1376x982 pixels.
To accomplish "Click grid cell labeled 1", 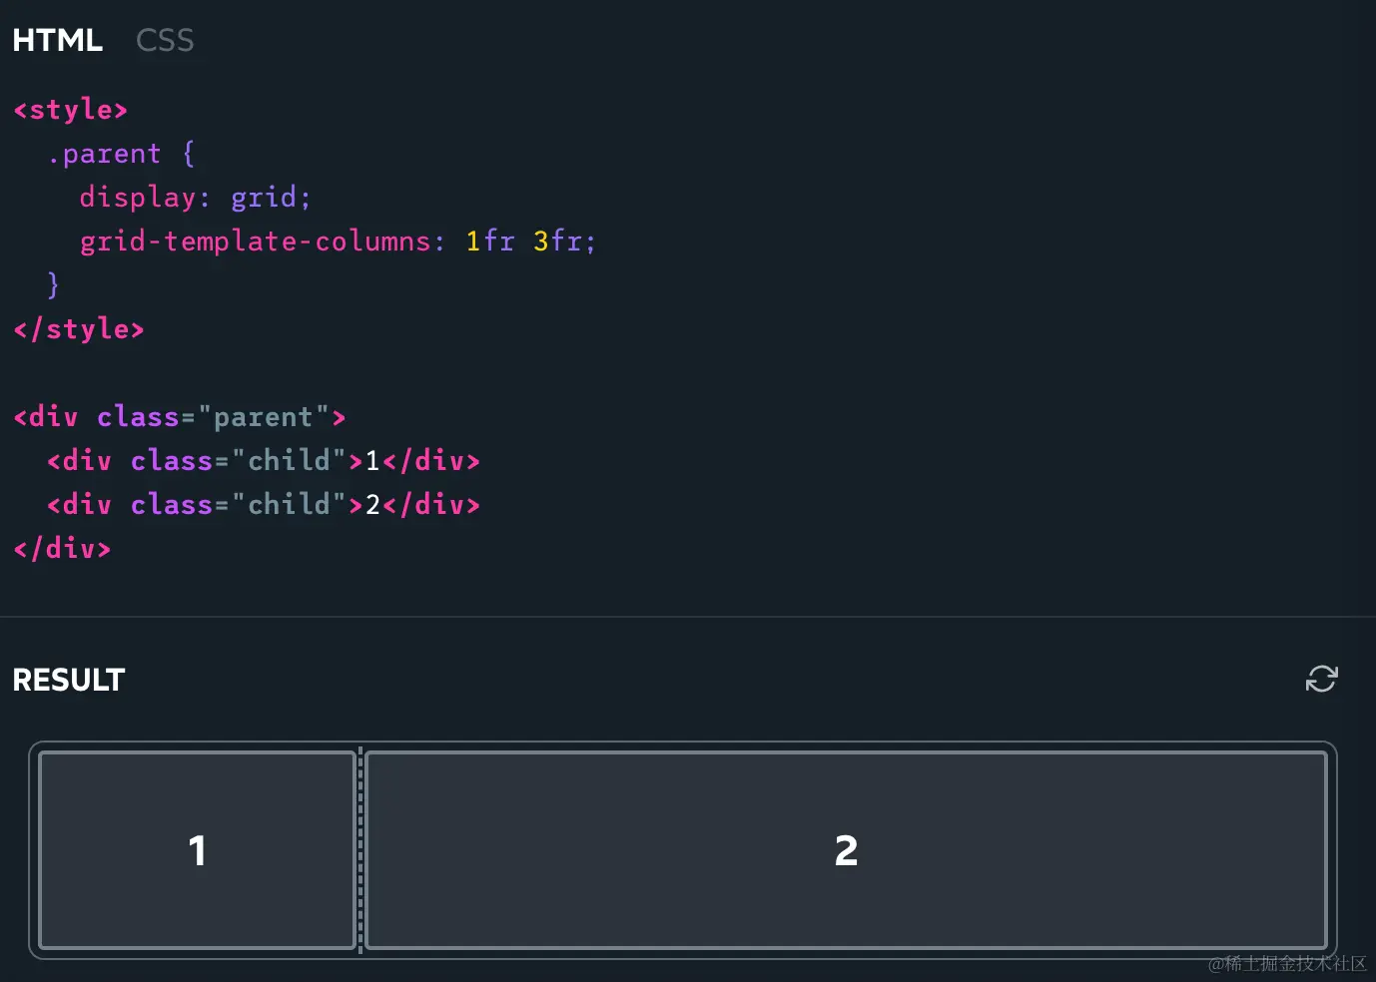I will pyautogui.click(x=198, y=849).
